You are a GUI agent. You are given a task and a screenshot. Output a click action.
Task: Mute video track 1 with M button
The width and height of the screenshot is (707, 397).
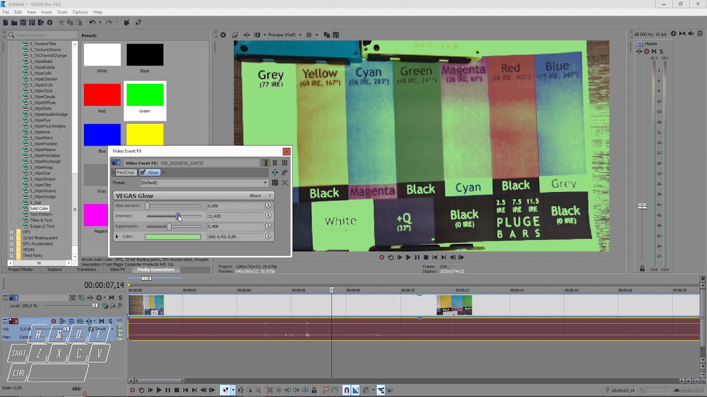112,298
